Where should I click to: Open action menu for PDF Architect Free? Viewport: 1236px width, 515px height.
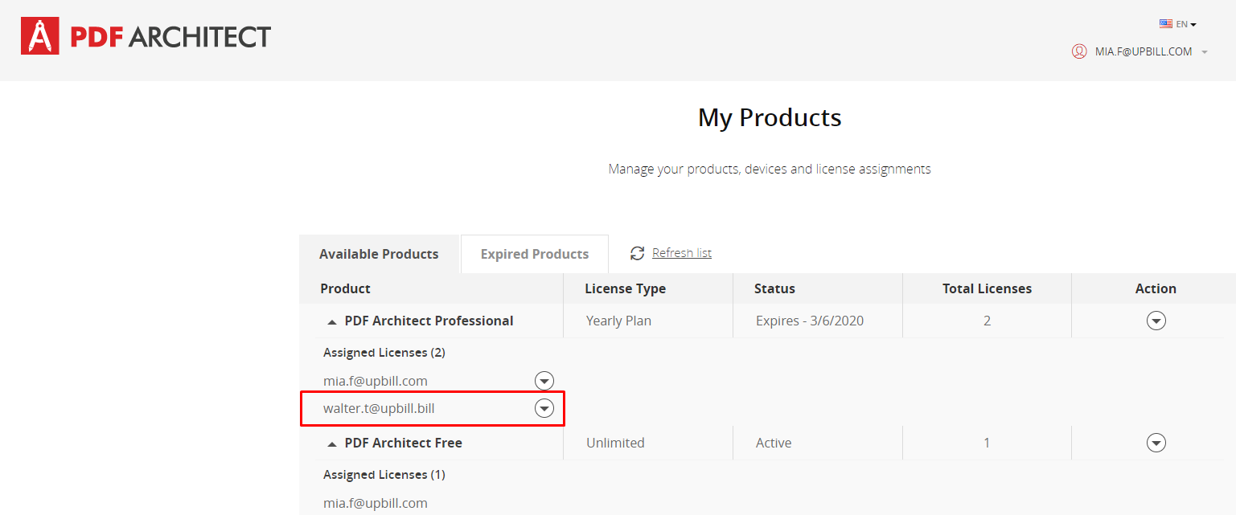coord(1156,443)
